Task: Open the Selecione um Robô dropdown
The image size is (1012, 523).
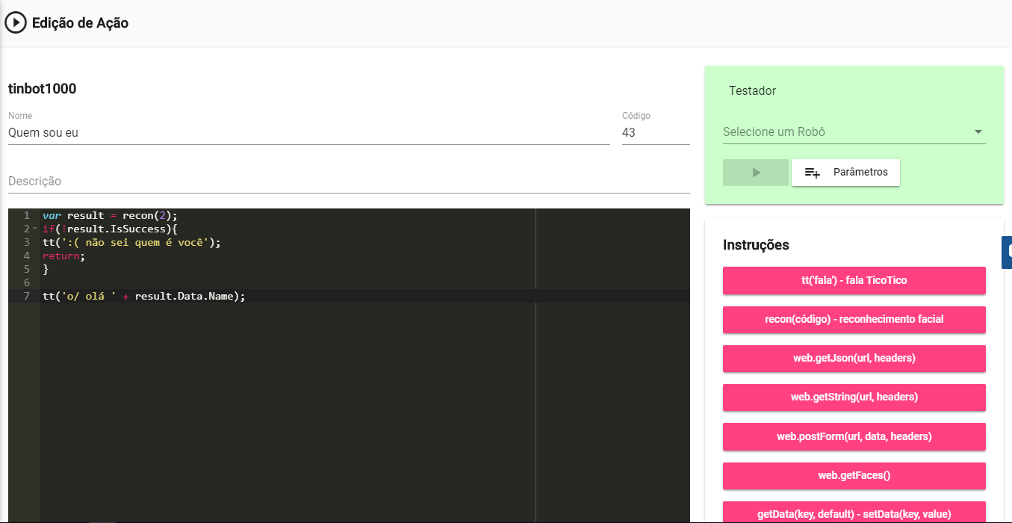Action: tap(854, 132)
